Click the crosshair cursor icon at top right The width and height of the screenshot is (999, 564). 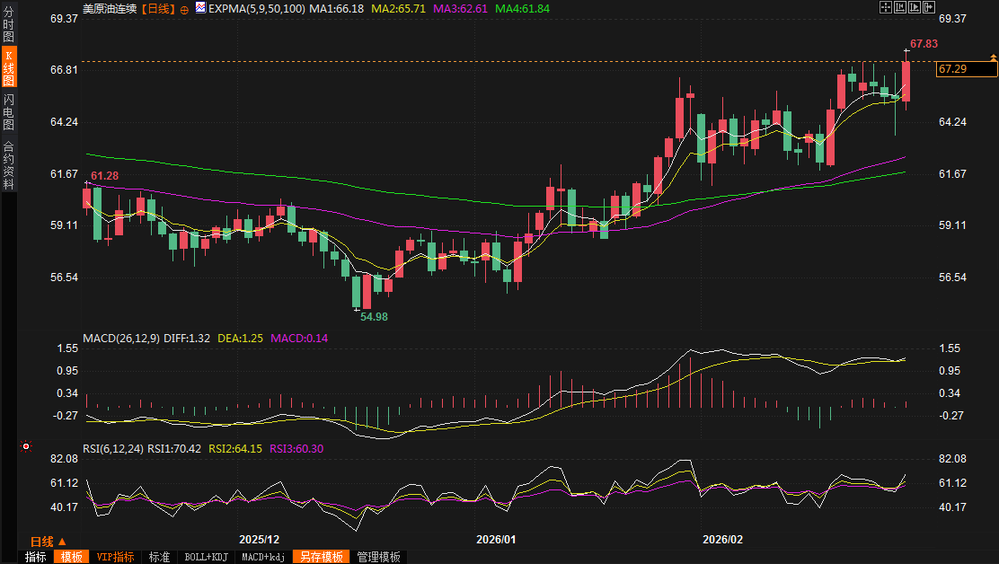pyautogui.click(x=886, y=7)
